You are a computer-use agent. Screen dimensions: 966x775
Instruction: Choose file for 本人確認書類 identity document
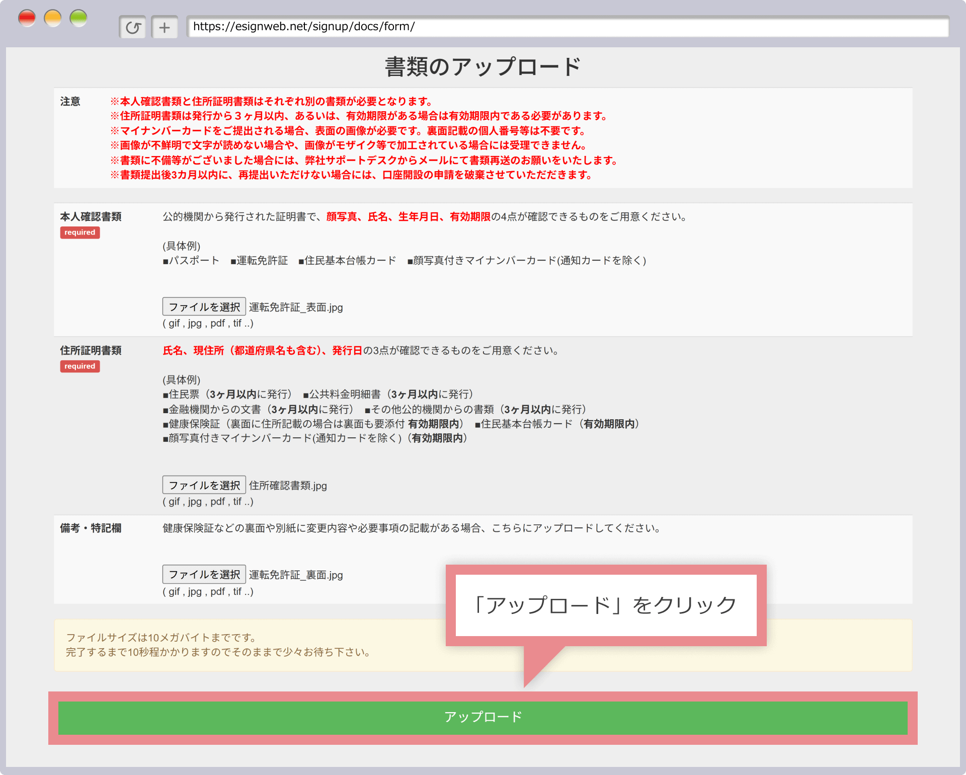204,307
